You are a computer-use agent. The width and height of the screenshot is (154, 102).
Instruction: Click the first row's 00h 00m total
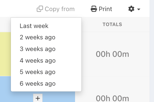112,54
